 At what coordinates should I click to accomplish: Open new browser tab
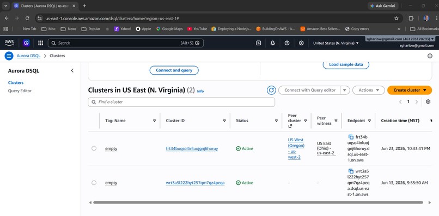tap(84, 5)
